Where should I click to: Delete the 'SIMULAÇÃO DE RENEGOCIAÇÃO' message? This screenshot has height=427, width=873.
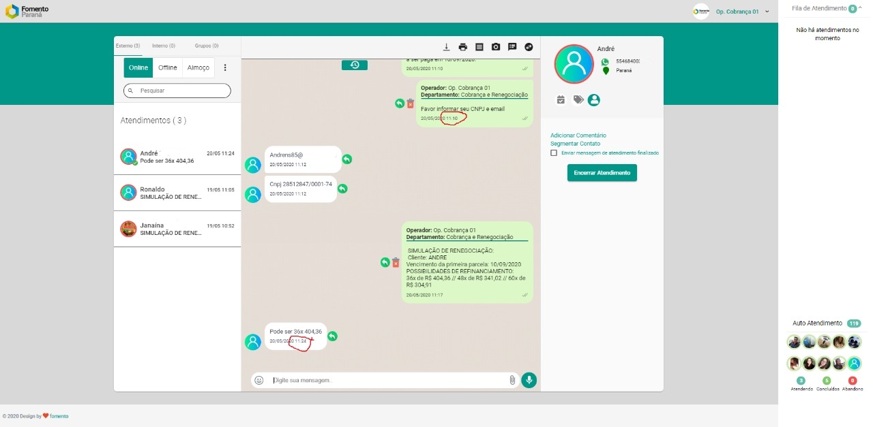coord(396,262)
